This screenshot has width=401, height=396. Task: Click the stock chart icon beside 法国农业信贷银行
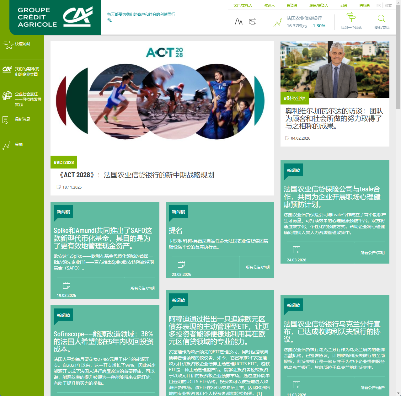point(277,23)
